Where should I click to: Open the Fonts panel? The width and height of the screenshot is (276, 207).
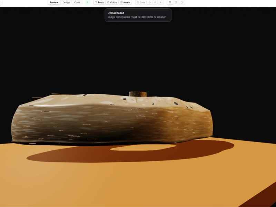point(99,2)
